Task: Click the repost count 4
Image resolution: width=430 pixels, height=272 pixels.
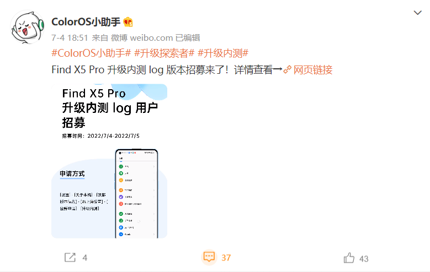Action: point(85,258)
